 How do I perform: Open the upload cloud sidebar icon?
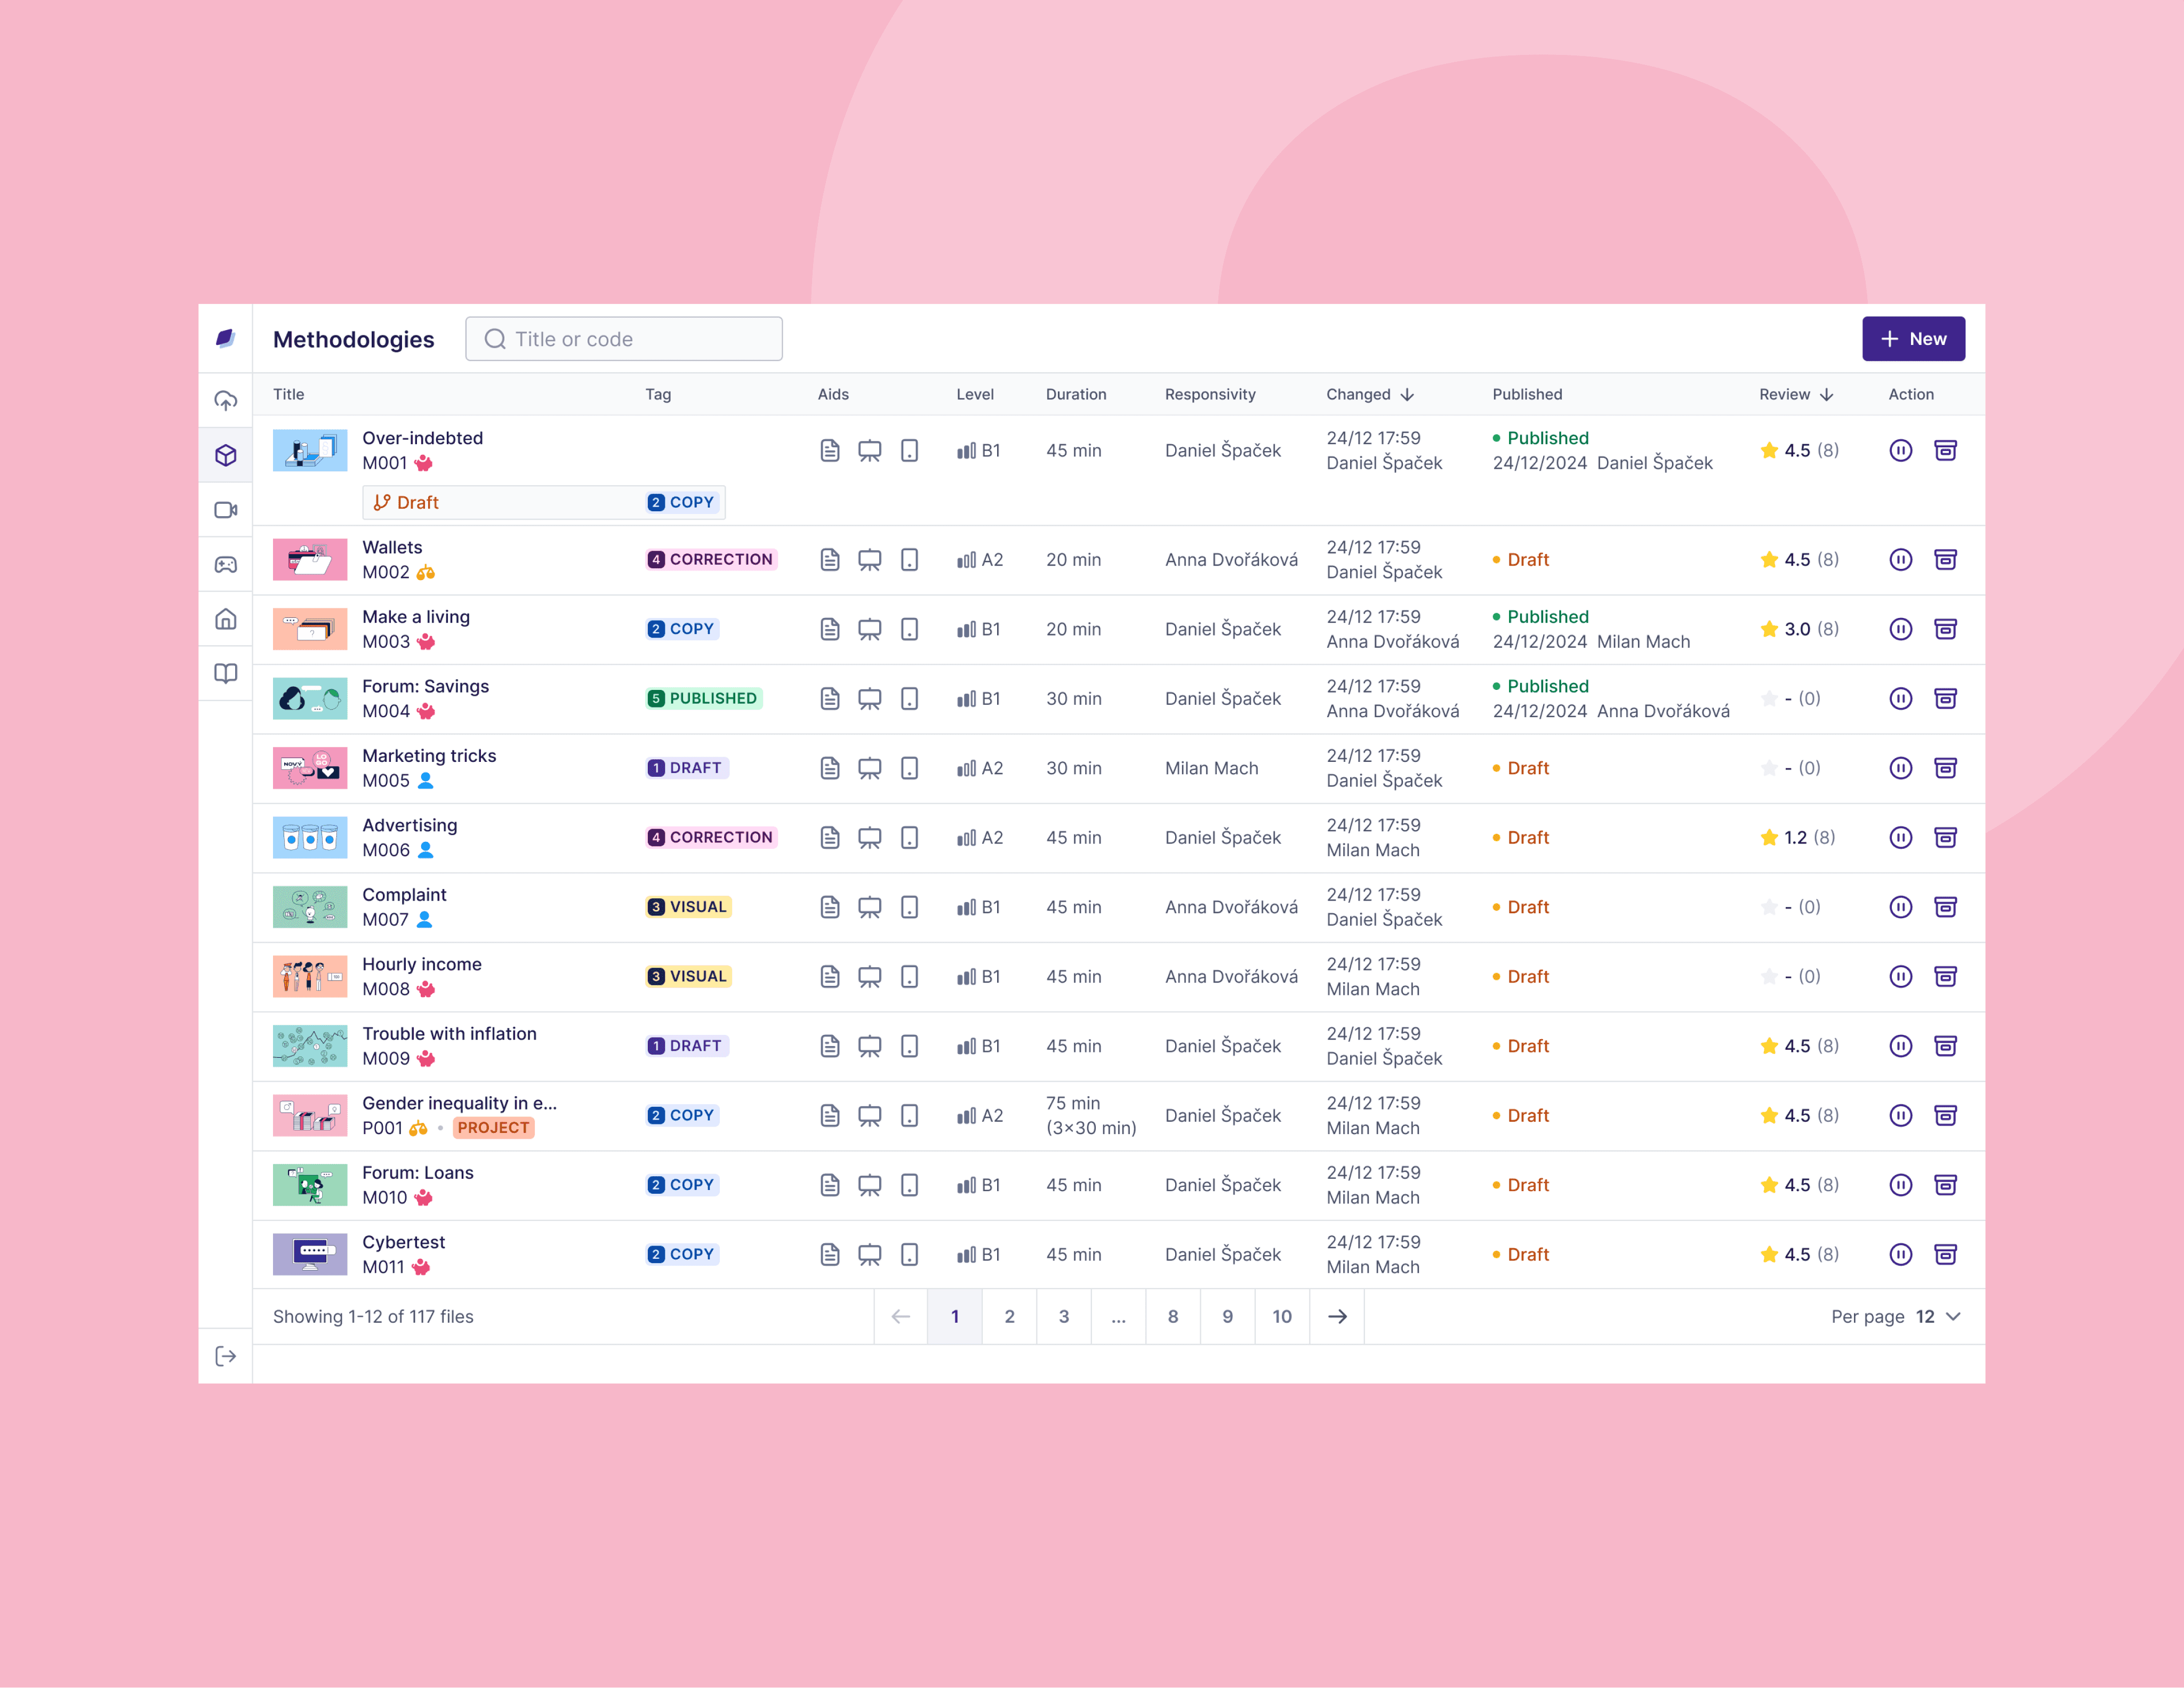226,401
